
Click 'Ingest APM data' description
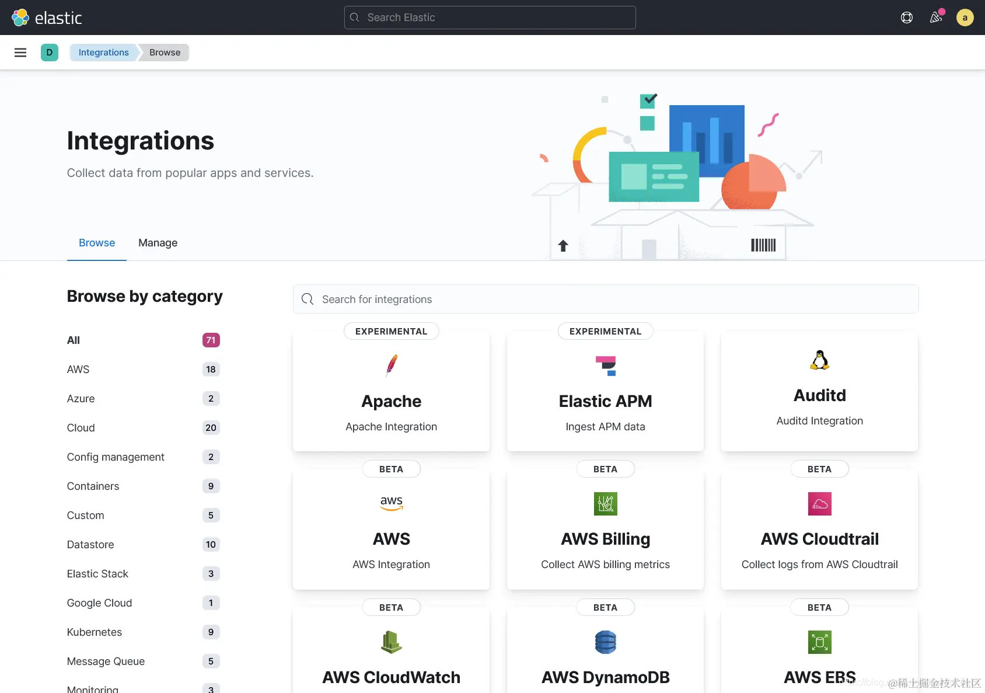[606, 427]
